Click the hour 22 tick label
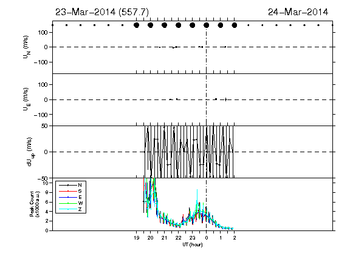The height and width of the screenshot is (262, 350). (179, 238)
